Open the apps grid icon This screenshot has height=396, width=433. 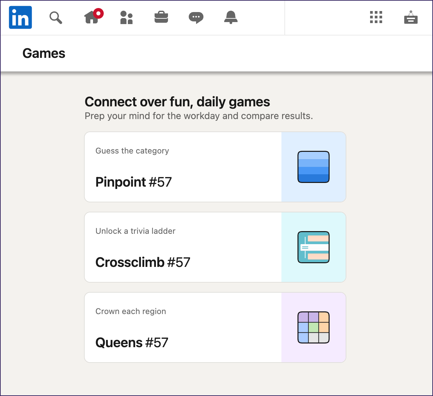376,17
